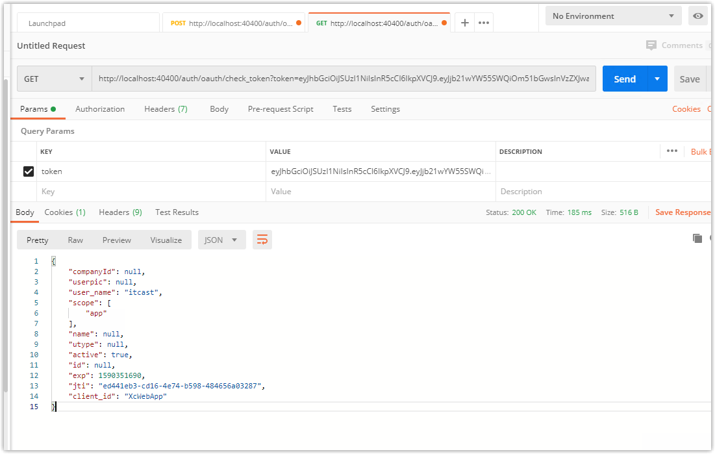Click the "app" scope value
This screenshot has height=454, width=715.
click(96, 314)
